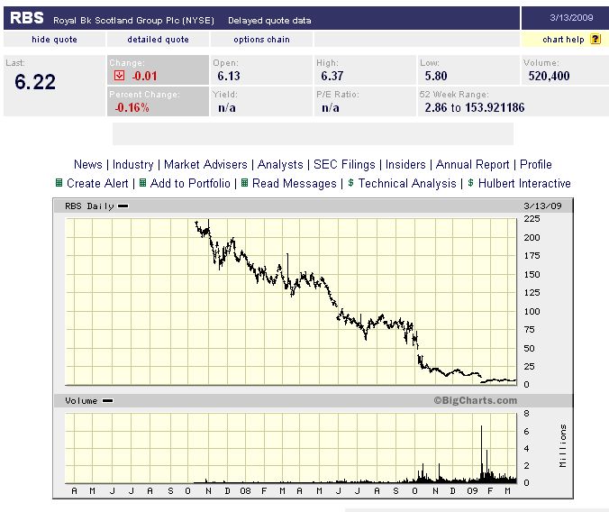Image resolution: width=609 pixels, height=512 pixels.
Task: Click the change value -0.01
Action: click(144, 76)
